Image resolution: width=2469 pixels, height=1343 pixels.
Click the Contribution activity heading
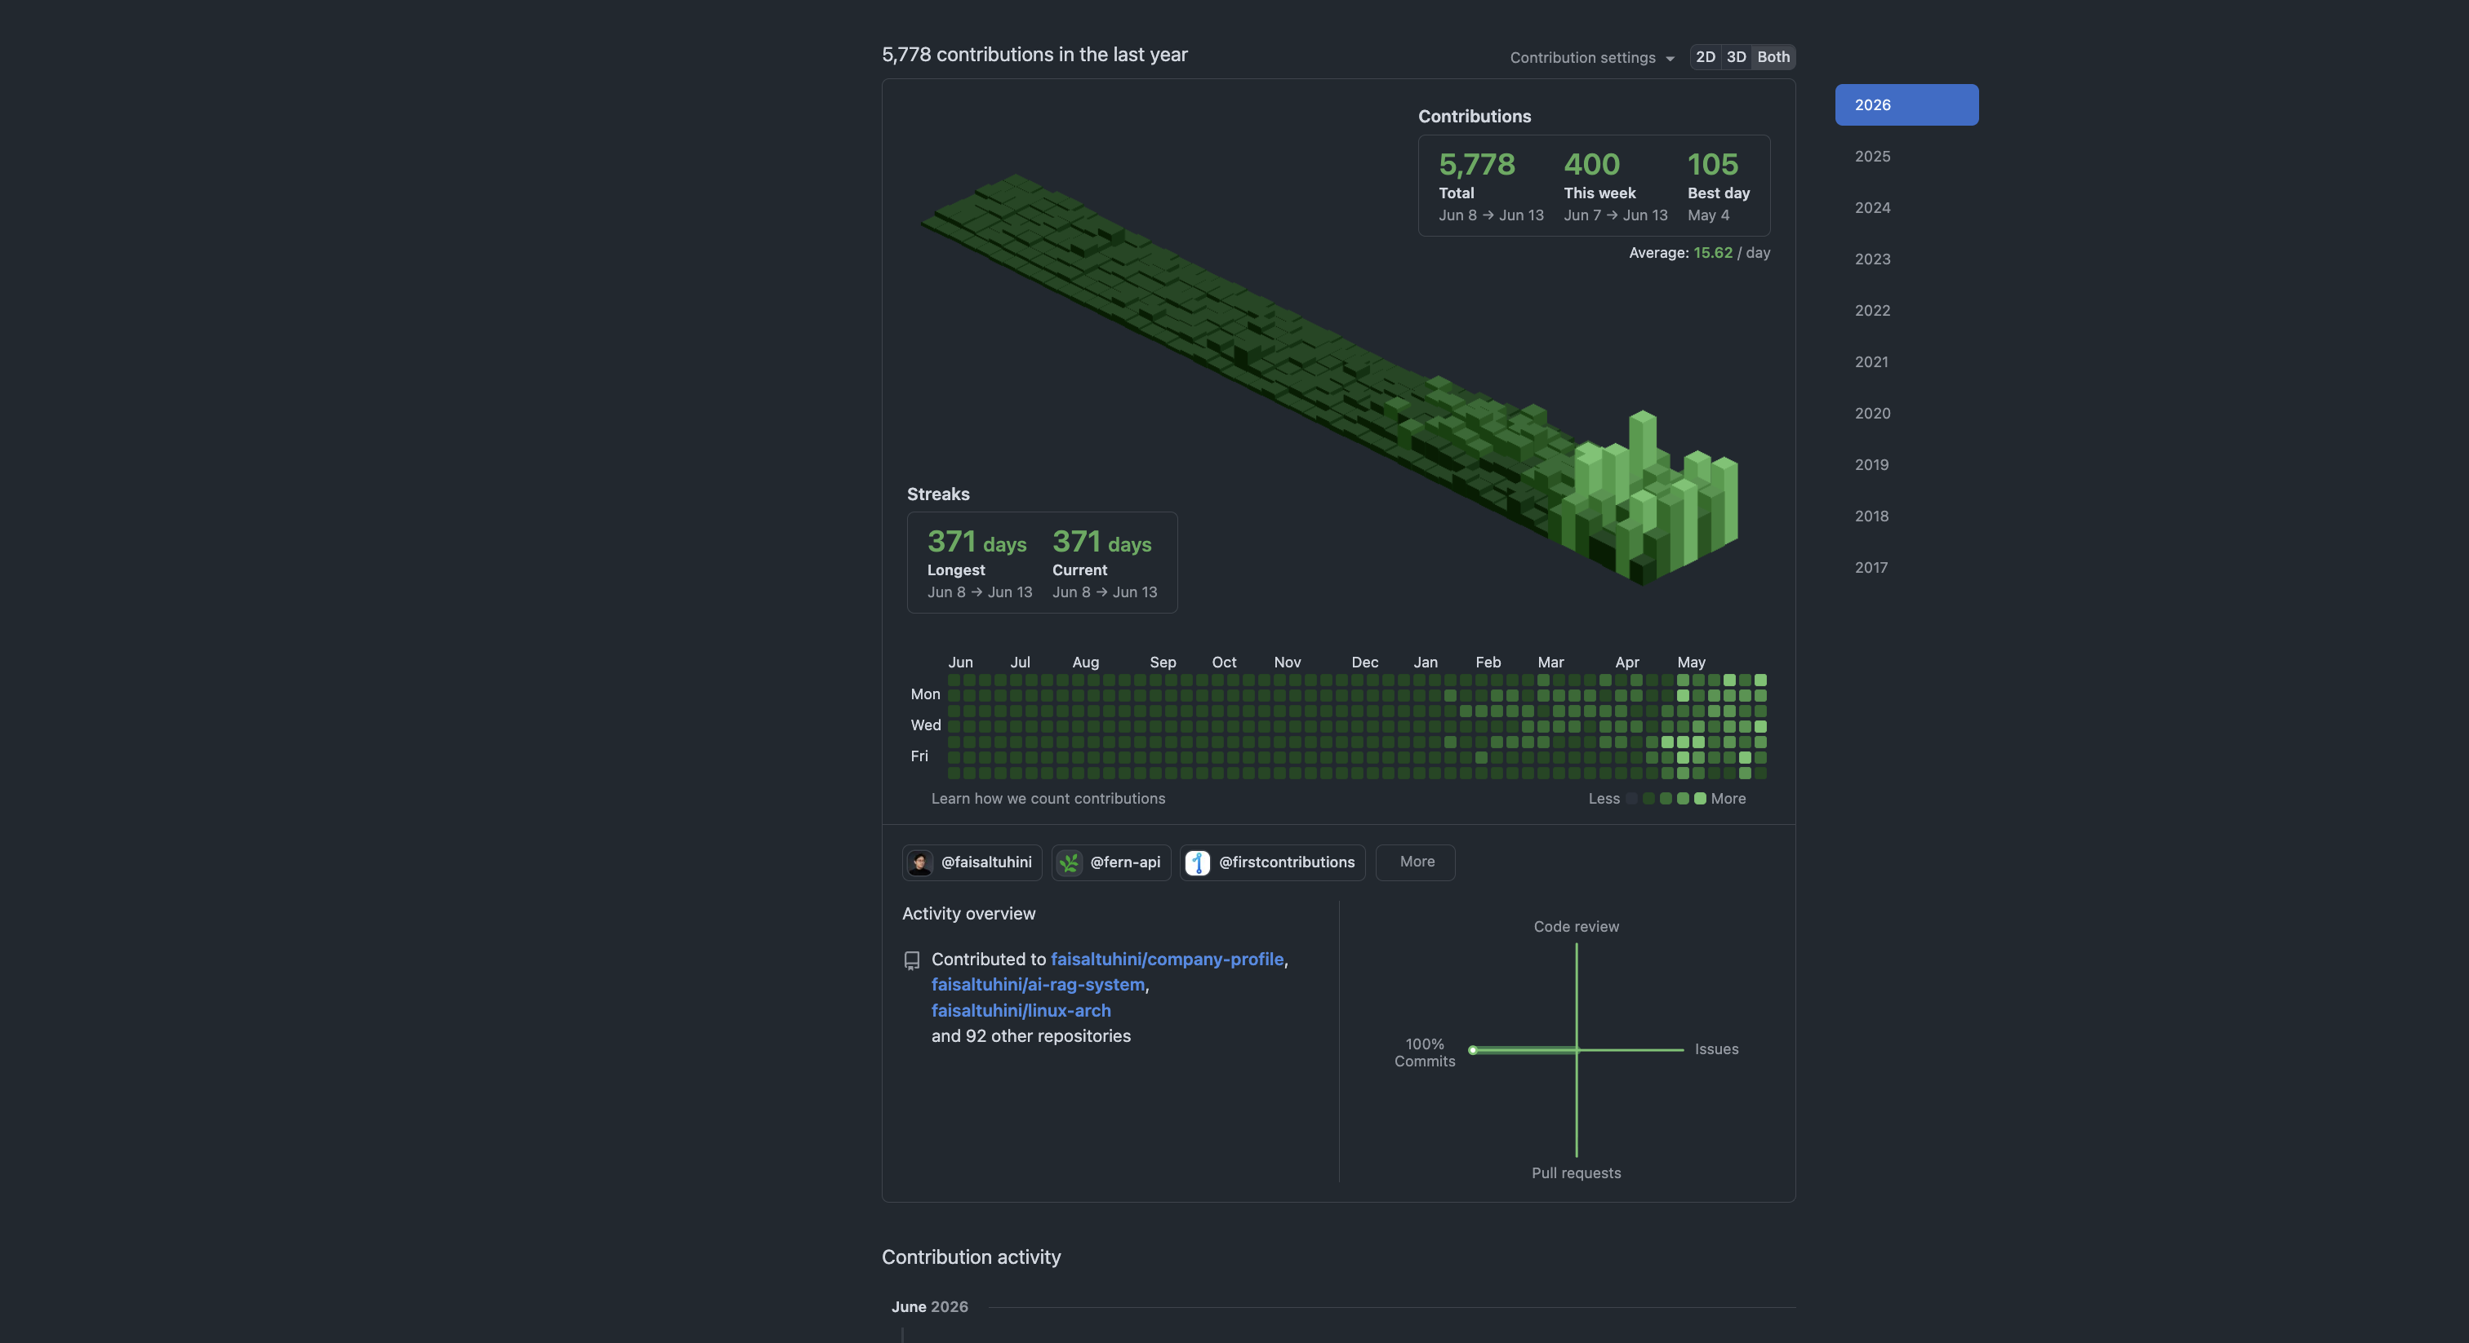971,1257
